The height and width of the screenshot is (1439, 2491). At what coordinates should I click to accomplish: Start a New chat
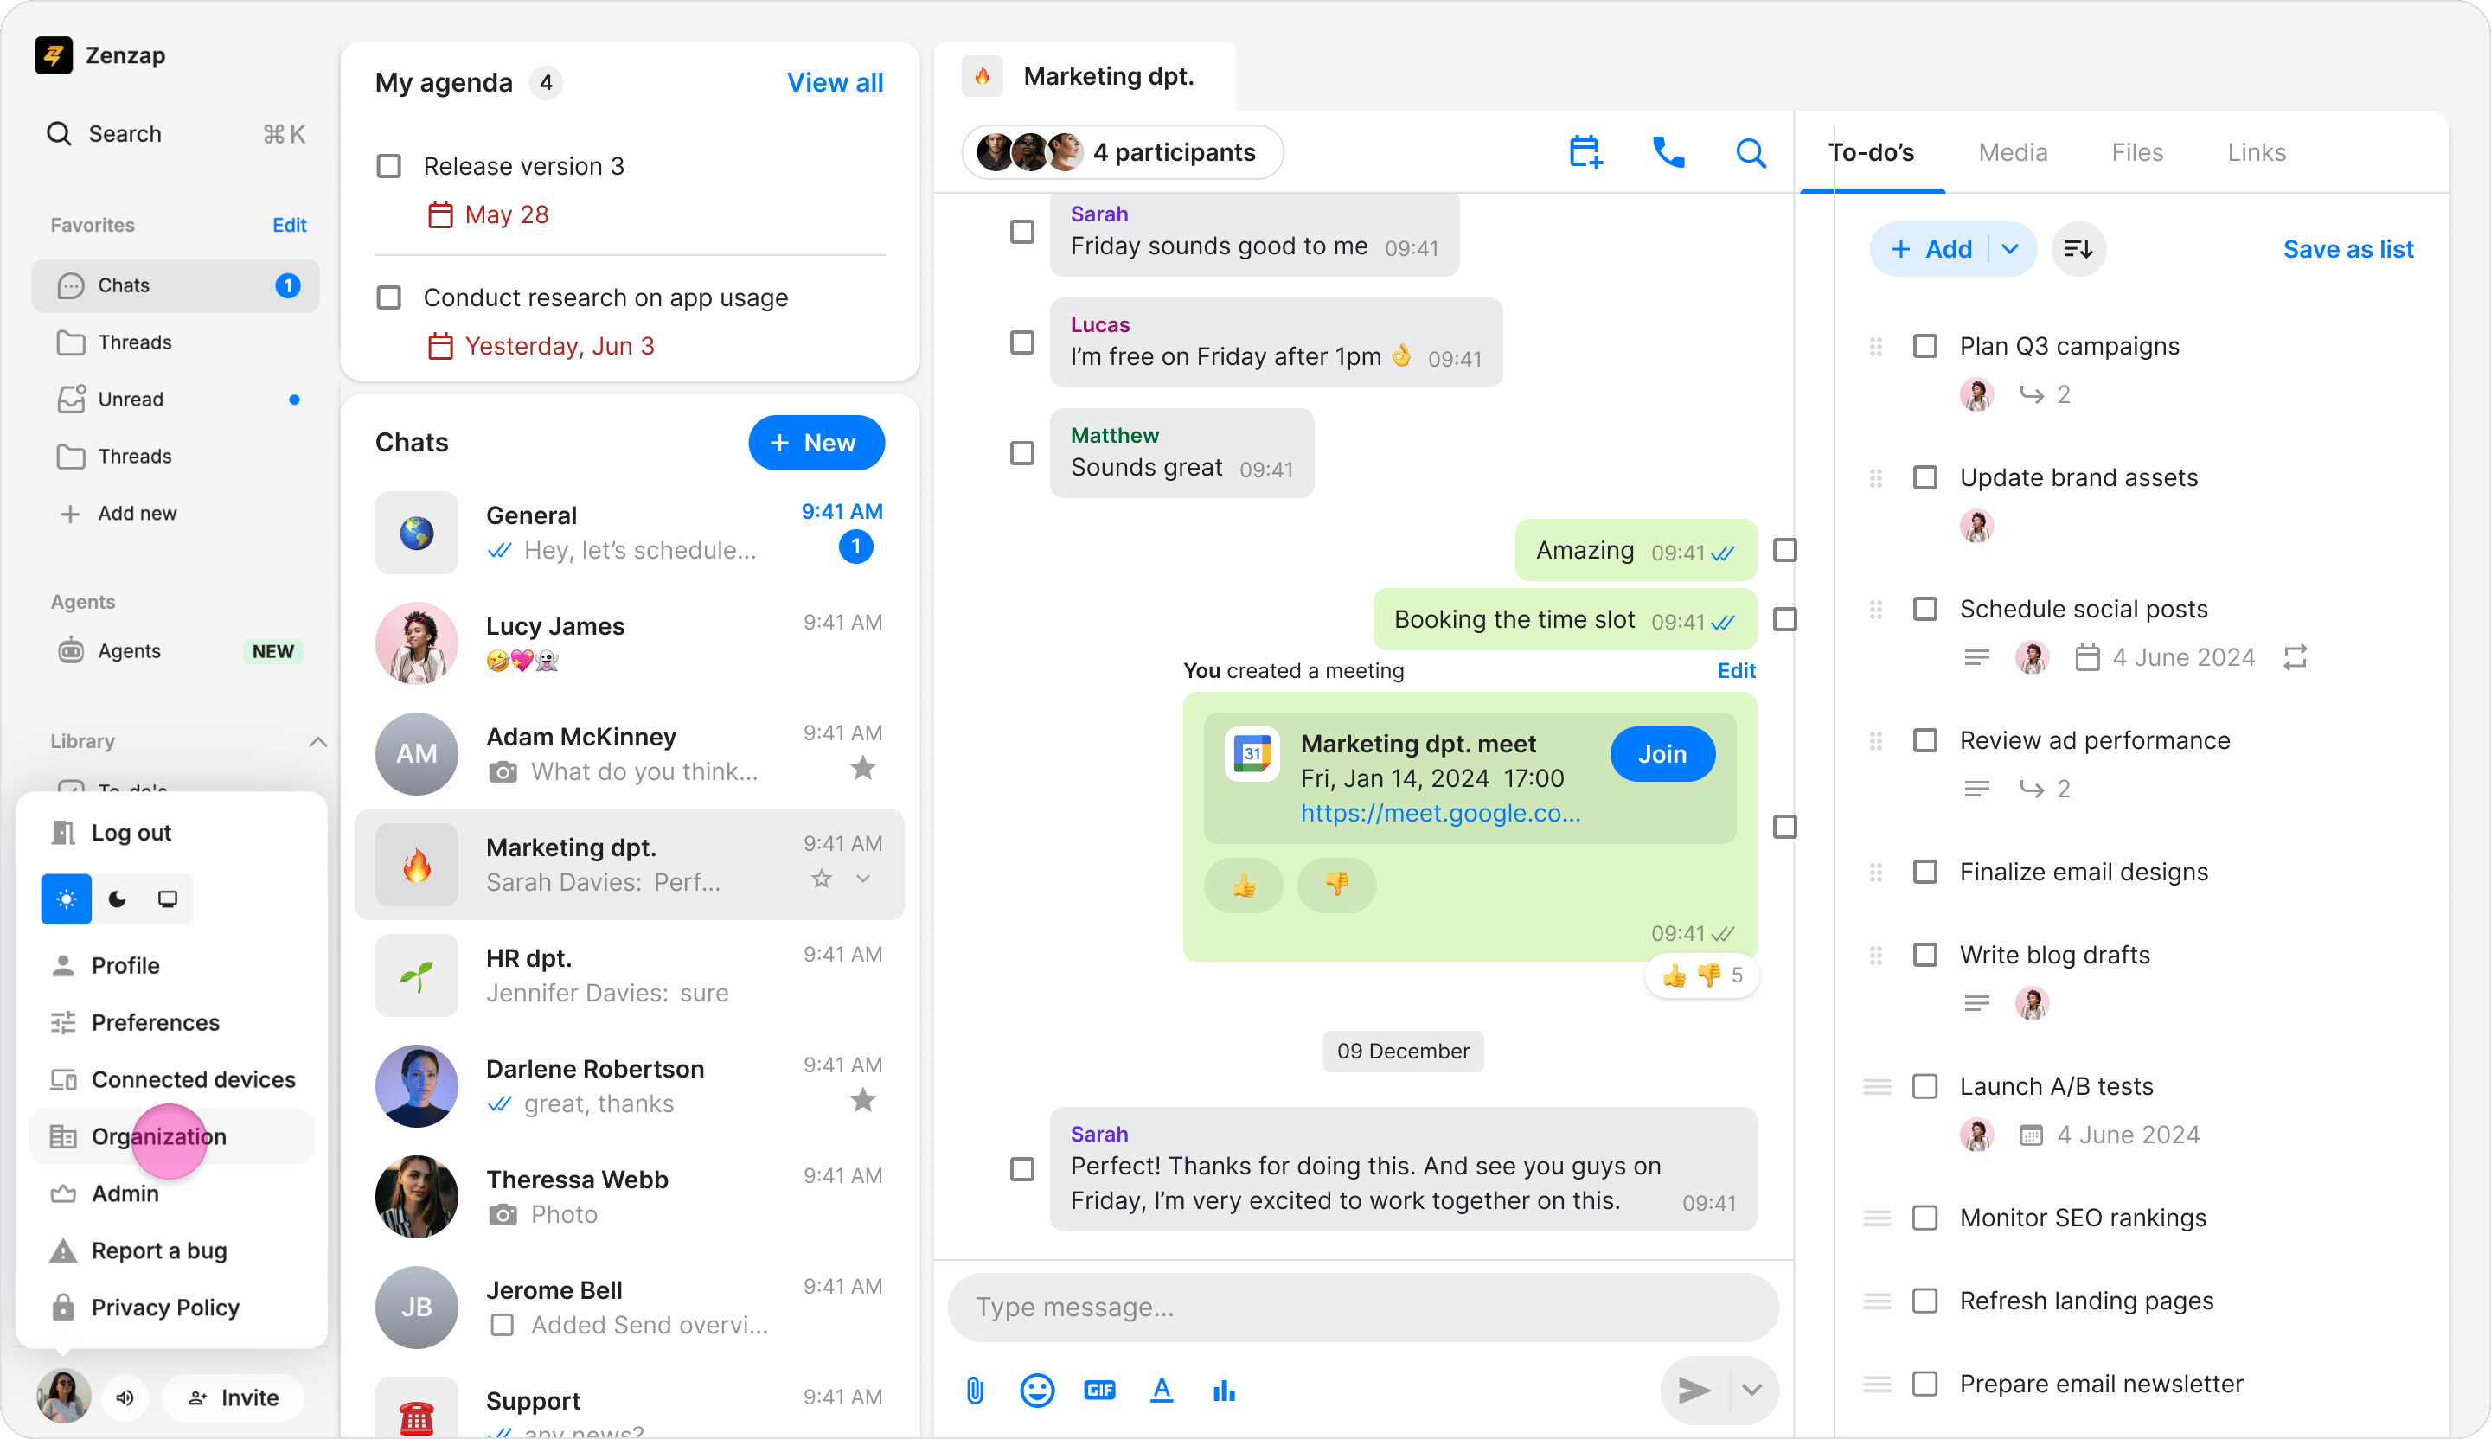(816, 443)
